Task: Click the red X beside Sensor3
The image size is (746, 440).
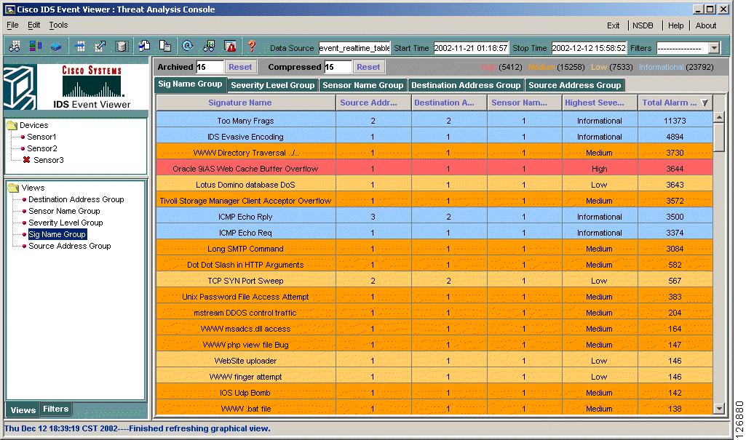Action: click(27, 160)
